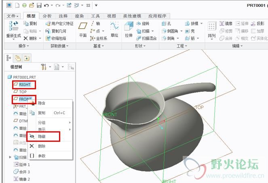The width and height of the screenshot is (268, 183).
Task: Switch to the 视图 (View) ribbon tab
Action: click(112, 16)
